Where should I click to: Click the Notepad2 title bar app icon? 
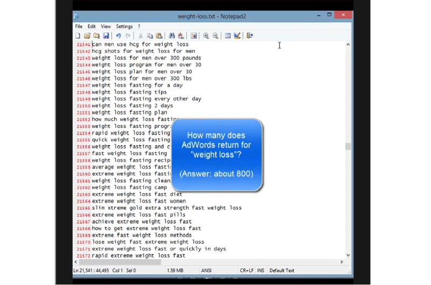pos(76,17)
